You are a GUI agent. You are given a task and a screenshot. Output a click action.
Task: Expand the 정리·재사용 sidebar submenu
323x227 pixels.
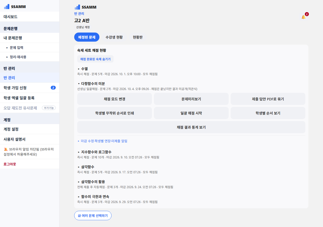(30, 57)
